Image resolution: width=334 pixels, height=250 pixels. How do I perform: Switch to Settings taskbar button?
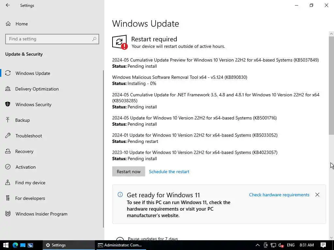click(x=68, y=245)
